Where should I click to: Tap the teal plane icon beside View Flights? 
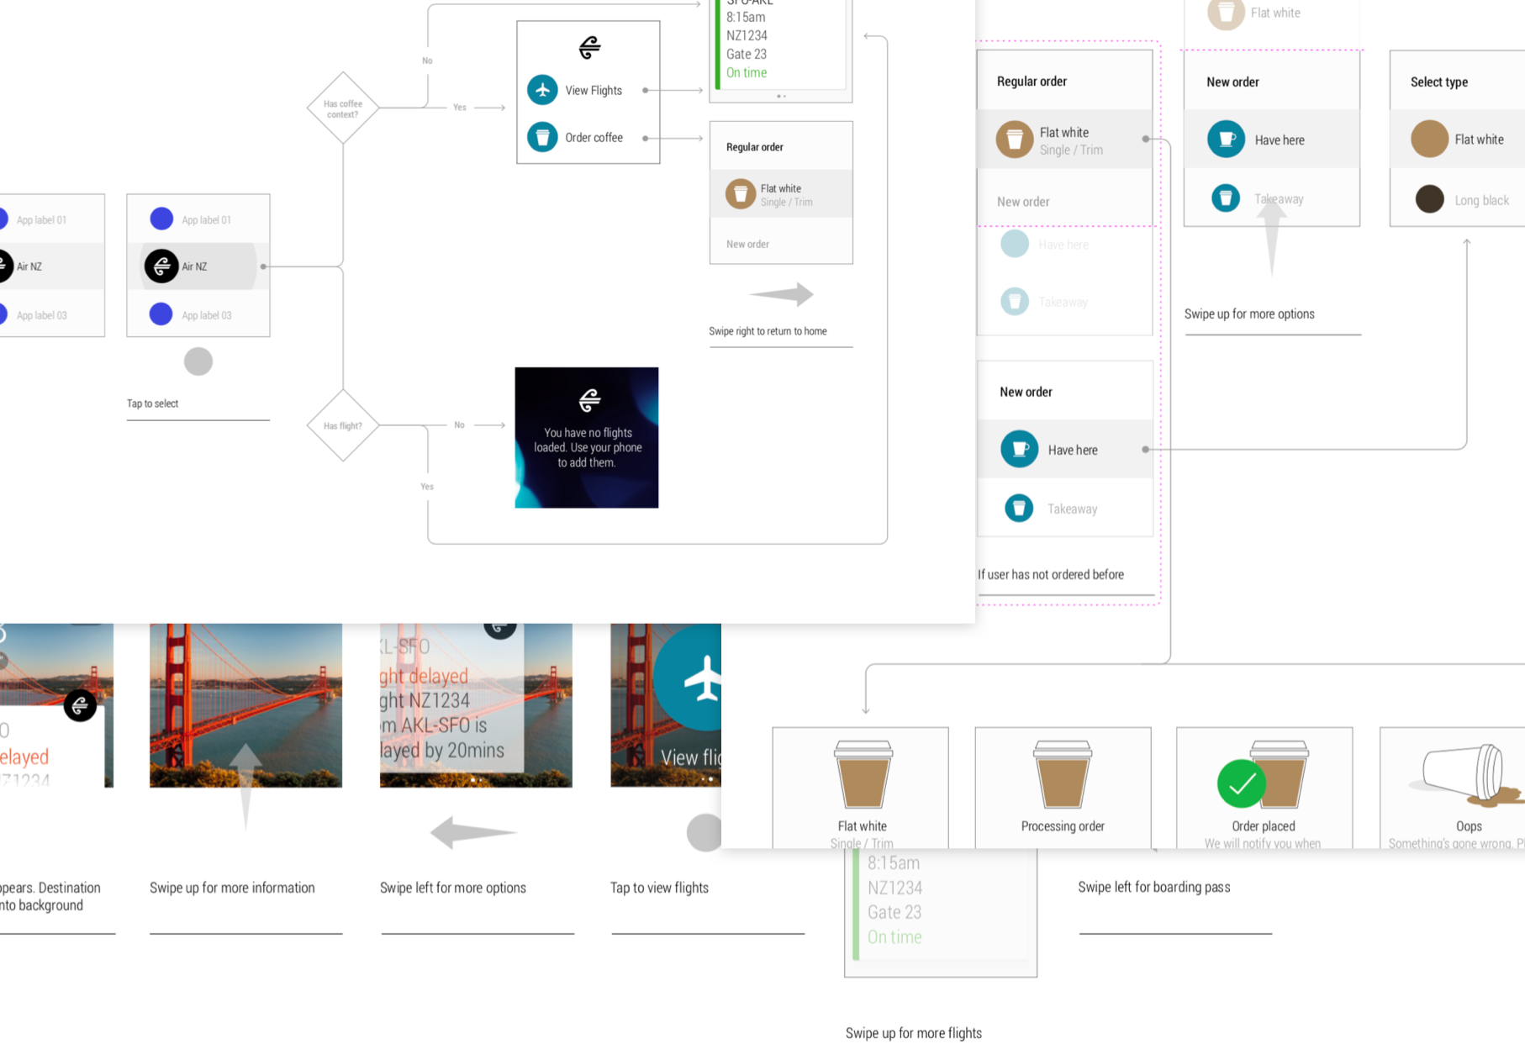[x=542, y=90]
